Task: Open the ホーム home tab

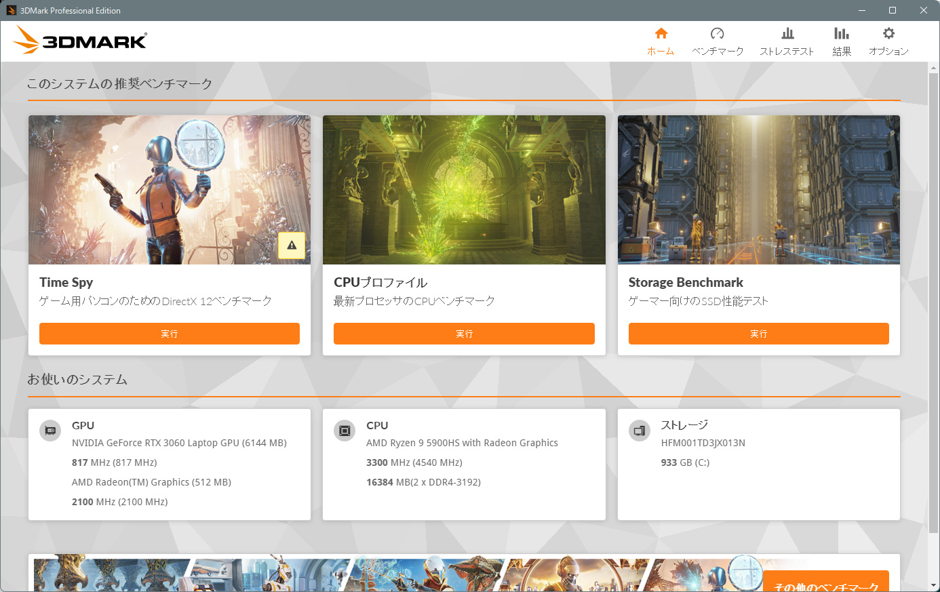Action: point(661,41)
